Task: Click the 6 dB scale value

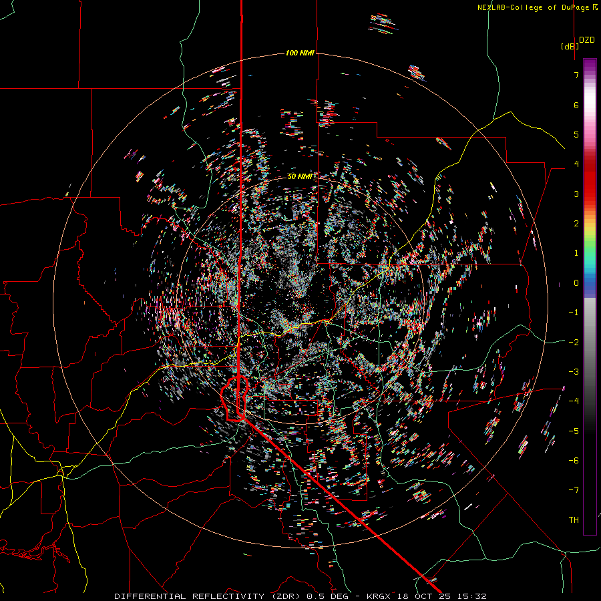Action: (x=576, y=105)
